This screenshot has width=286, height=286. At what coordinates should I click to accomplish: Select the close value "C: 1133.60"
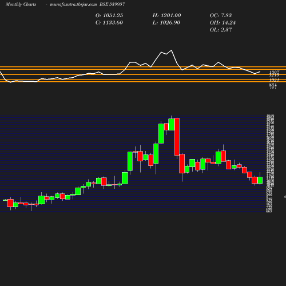click(109, 23)
